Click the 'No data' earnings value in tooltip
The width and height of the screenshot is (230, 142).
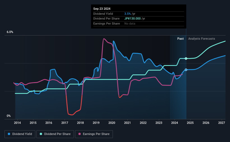coord(130,23)
